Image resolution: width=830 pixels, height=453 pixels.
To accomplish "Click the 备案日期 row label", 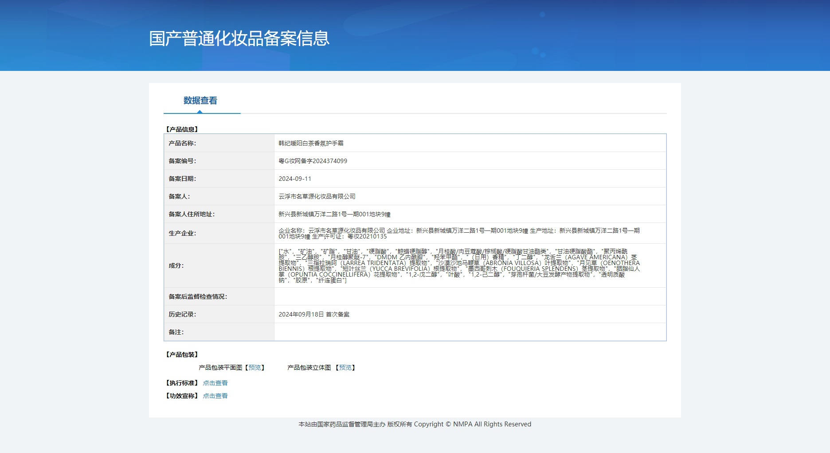I will (182, 179).
